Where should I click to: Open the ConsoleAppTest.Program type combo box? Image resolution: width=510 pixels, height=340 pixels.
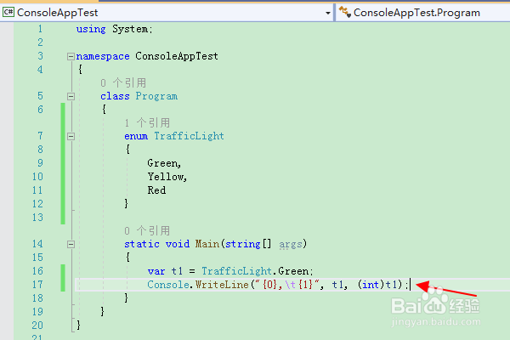click(422, 13)
